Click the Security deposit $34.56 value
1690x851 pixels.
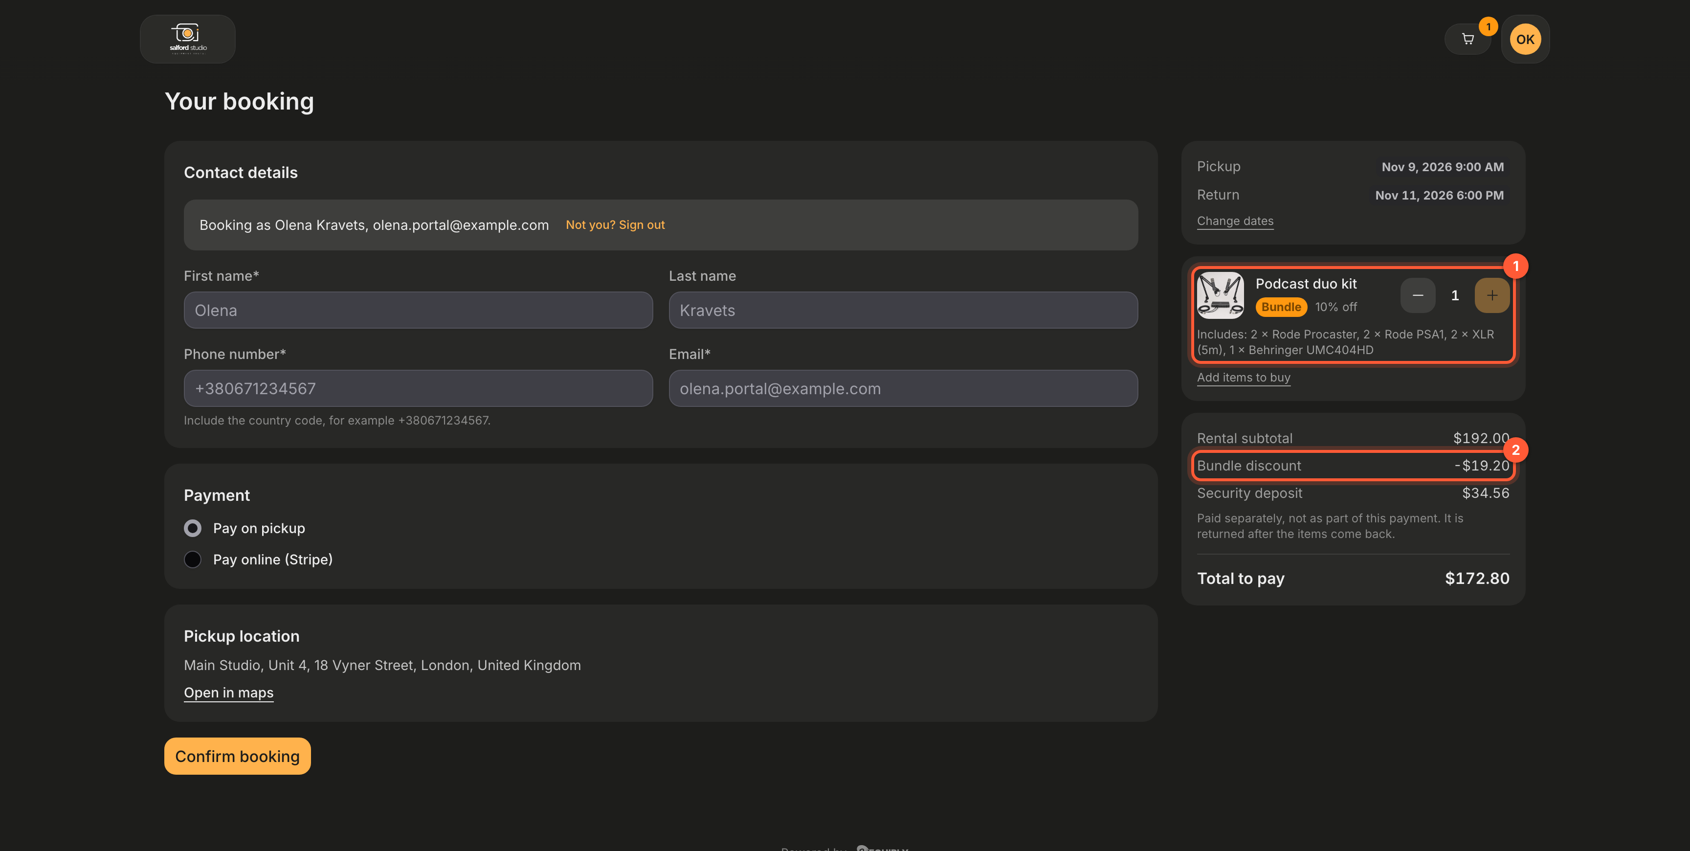coord(1485,493)
